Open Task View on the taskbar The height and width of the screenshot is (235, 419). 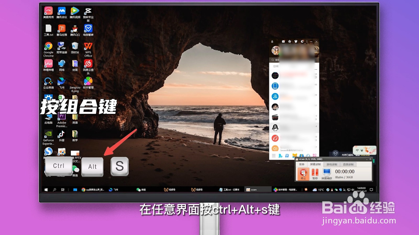click(63, 190)
